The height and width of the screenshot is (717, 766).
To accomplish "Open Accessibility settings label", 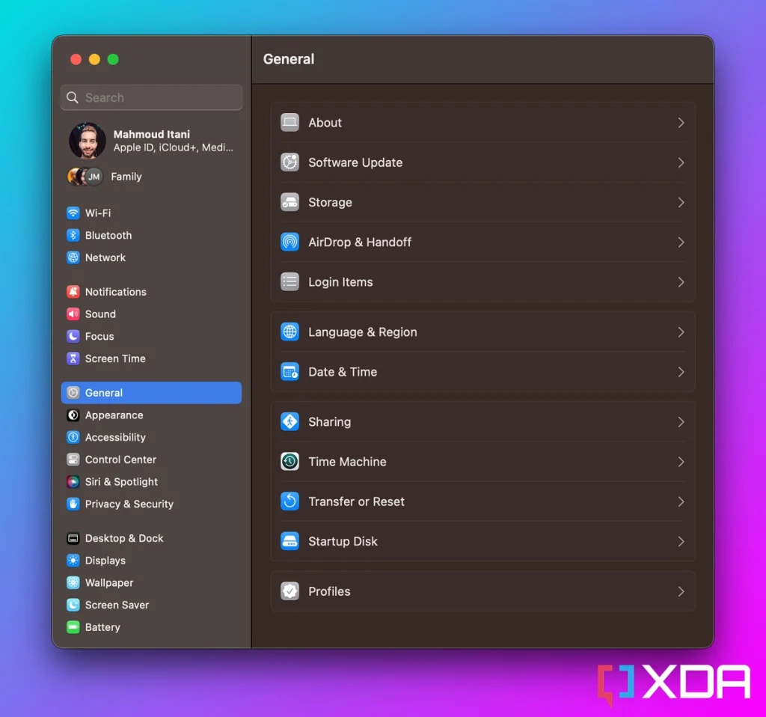I will pyautogui.click(x=115, y=437).
